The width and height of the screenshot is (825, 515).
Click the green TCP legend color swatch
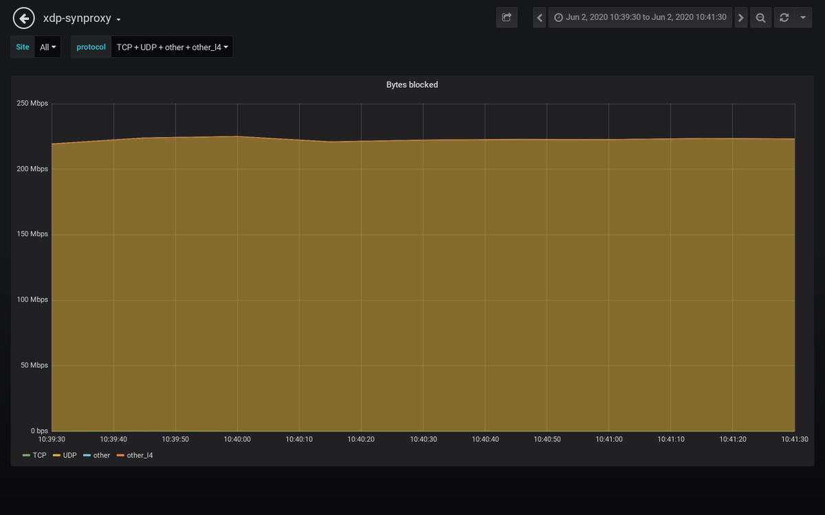27,455
